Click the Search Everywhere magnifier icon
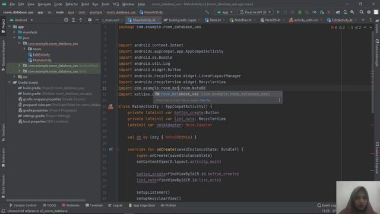This screenshot has height=214, width=380. click(x=362, y=12)
